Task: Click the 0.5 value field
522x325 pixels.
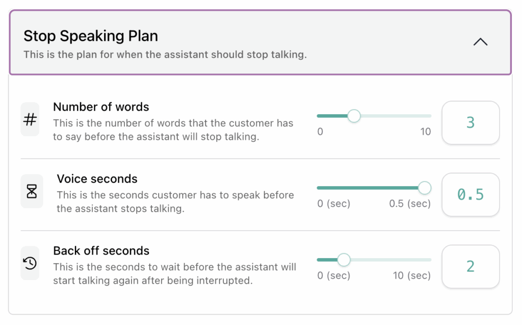Action: coord(470,195)
